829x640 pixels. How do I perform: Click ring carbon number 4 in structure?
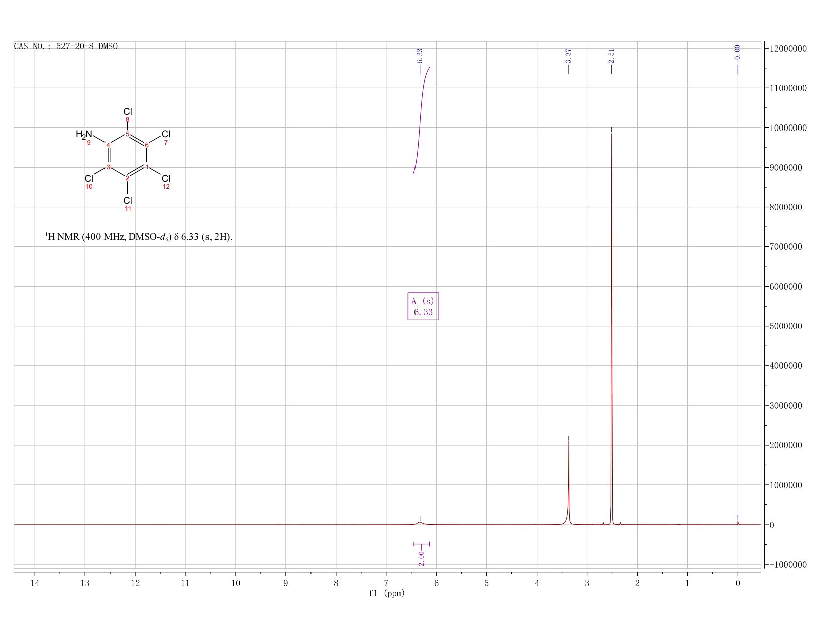108,145
